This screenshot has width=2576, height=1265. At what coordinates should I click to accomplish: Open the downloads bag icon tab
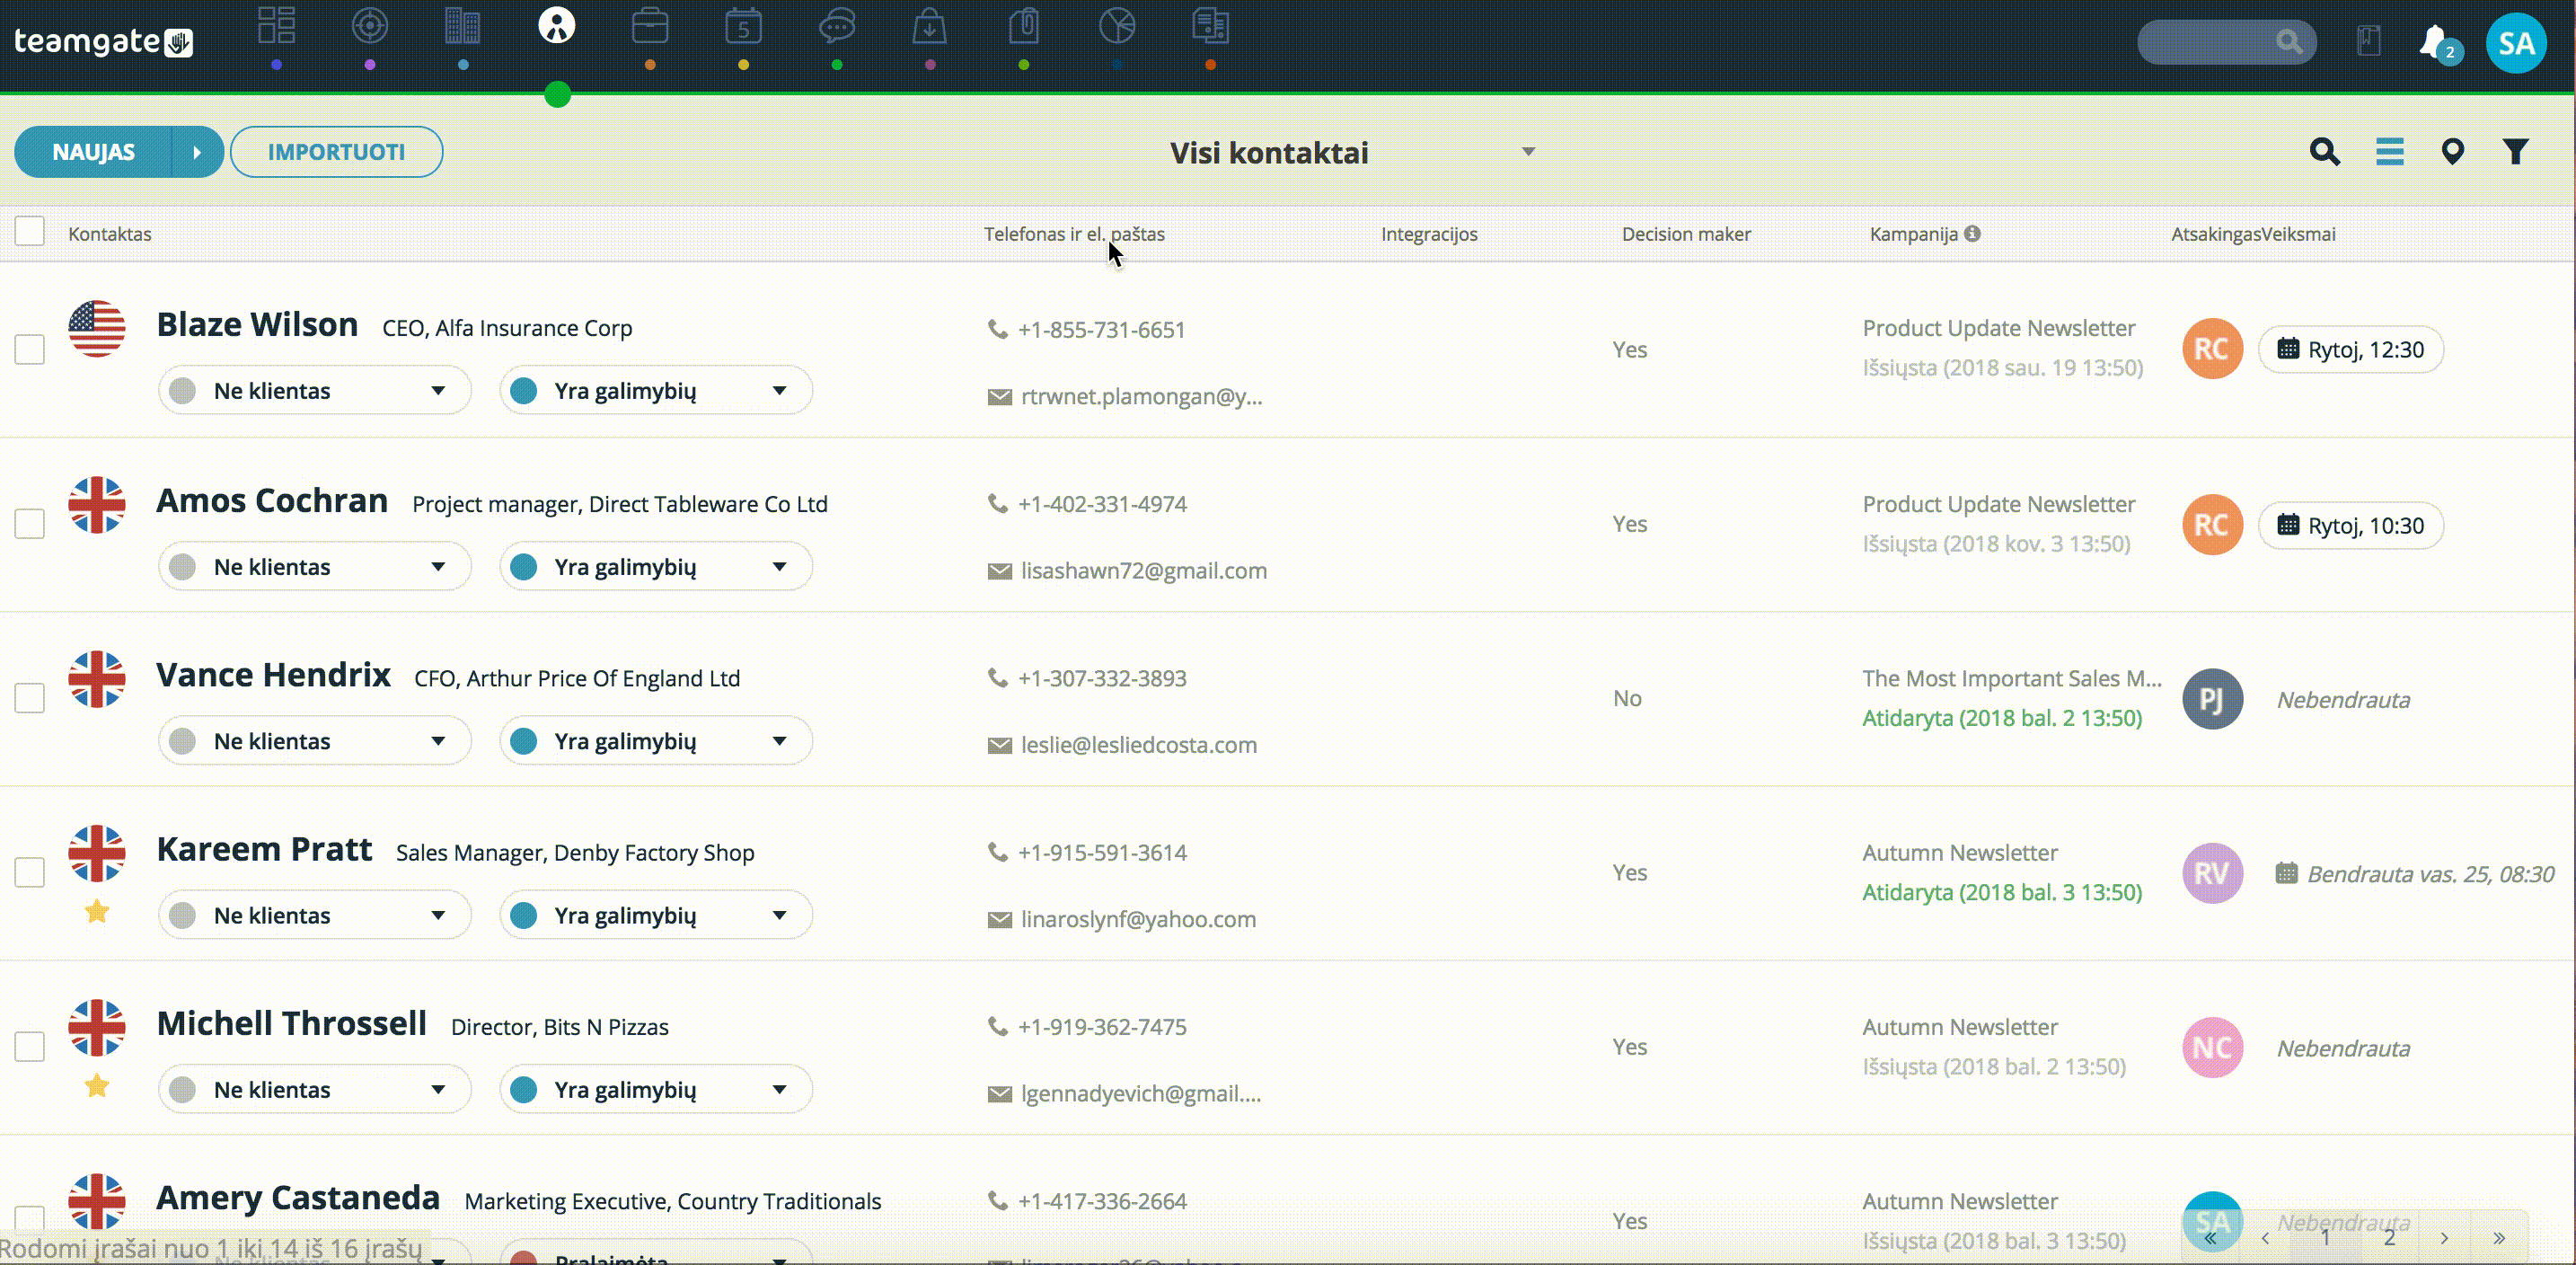(x=930, y=26)
